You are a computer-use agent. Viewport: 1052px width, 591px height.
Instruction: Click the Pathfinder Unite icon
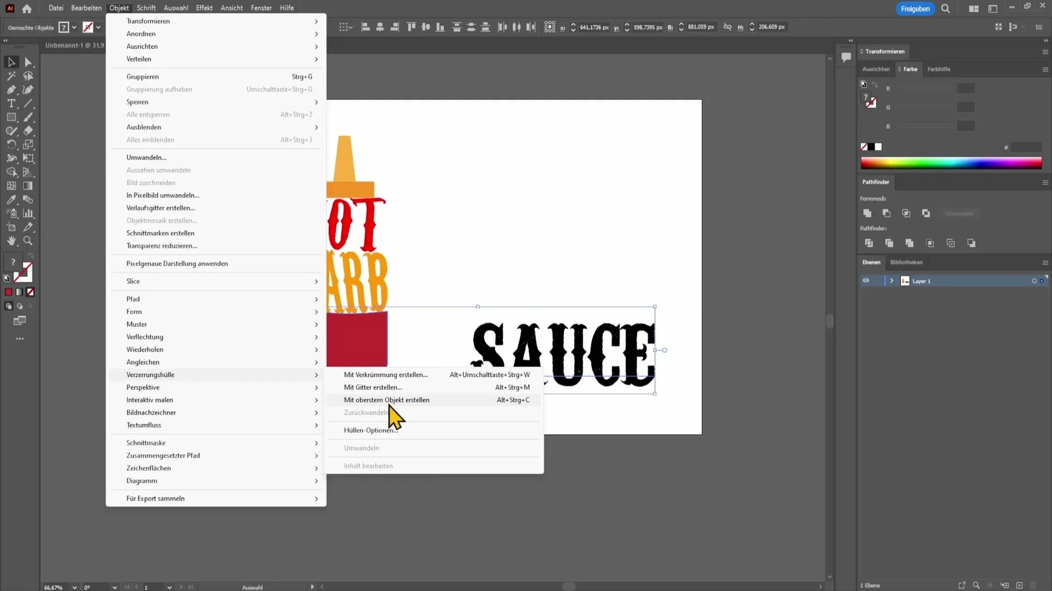[x=867, y=213]
